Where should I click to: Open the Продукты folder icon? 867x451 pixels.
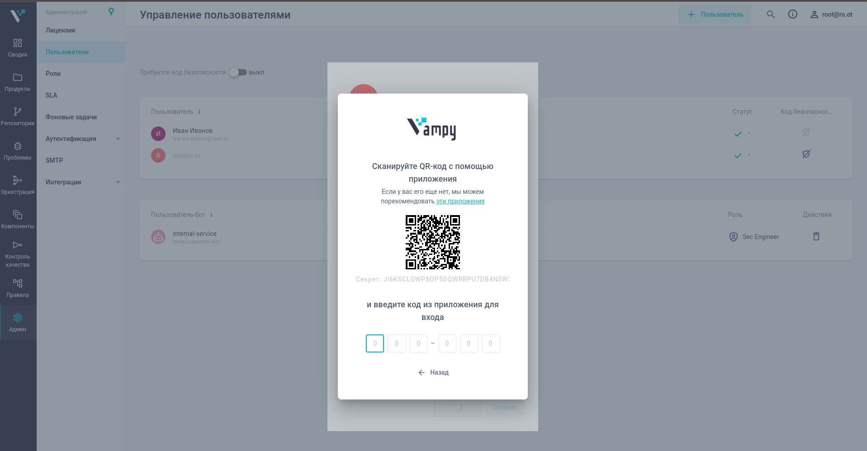18,78
